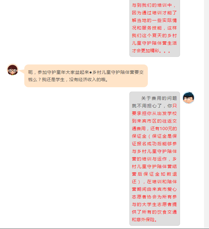Click the top gray bubble about training
The width and height of the screenshot is (209, 229).
[x=155, y=28]
